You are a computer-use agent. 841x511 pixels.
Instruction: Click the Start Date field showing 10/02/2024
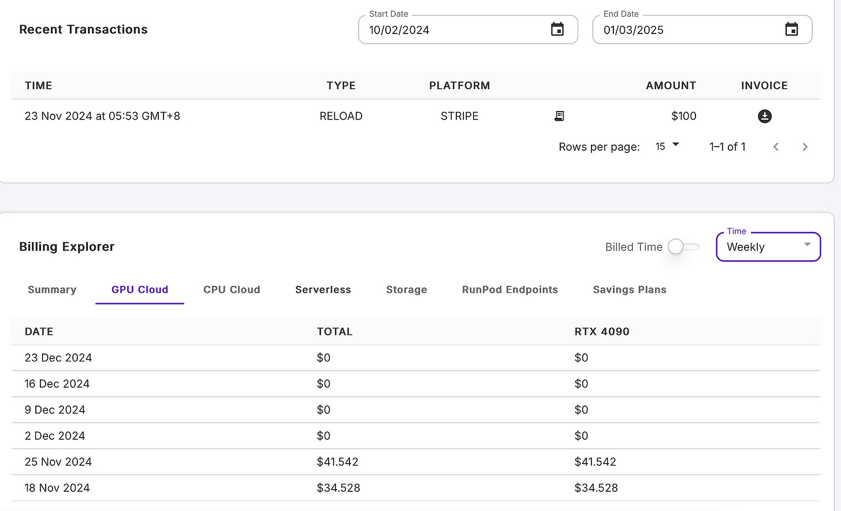click(x=468, y=29)
